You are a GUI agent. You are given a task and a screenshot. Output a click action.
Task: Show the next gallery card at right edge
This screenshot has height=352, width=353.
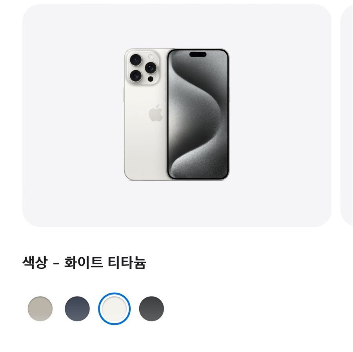(347, 115)
